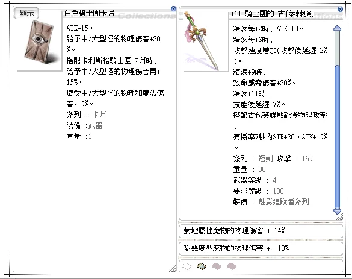Click the third grayed-out card slot
Screen dimensions: 352x279
[217, 266]
